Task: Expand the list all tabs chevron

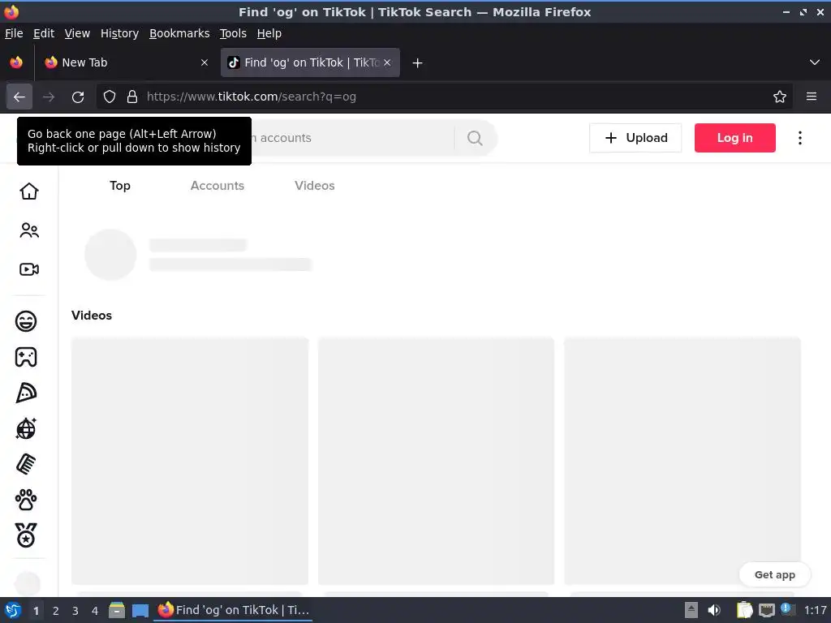Action: 815,62
